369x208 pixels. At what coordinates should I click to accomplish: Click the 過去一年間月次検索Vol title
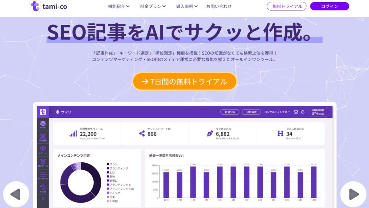click(x=166, y=156)
